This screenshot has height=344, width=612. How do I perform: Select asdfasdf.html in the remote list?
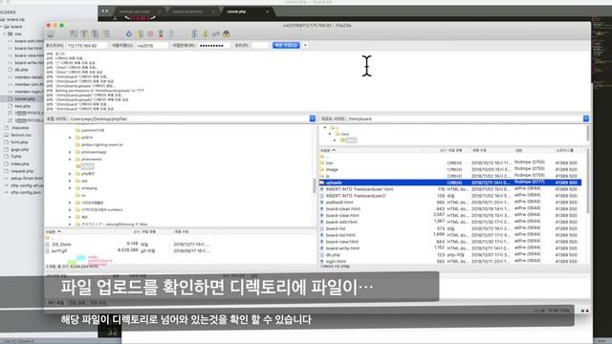(450, 203)
